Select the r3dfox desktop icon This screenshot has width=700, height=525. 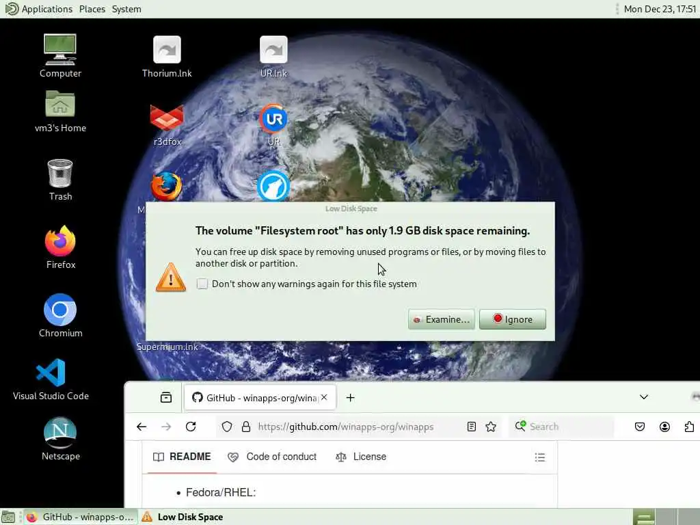167,125
